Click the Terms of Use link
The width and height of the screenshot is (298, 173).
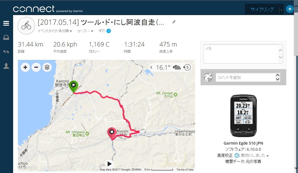click(x=185, y=169)
